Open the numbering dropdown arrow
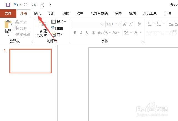 pos(164,24)
